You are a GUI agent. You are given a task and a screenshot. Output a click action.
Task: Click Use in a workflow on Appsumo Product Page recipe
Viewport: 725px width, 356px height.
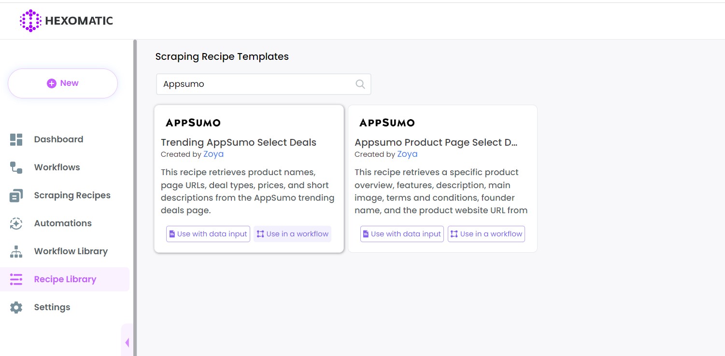tap(486, 233)
